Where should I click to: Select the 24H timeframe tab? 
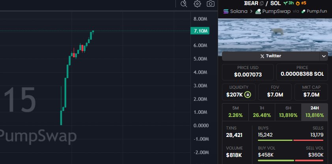315,112
